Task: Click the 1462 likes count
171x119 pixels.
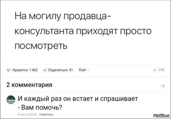Action: pos(33,70)
